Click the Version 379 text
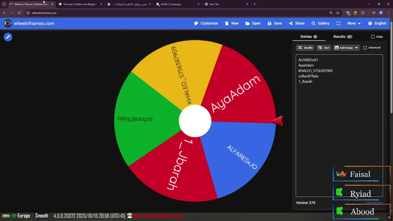 click(x=305, y=203)
